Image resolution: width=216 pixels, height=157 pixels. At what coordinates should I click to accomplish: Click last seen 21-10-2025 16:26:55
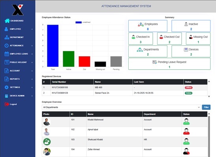click(x=144, y=93)
